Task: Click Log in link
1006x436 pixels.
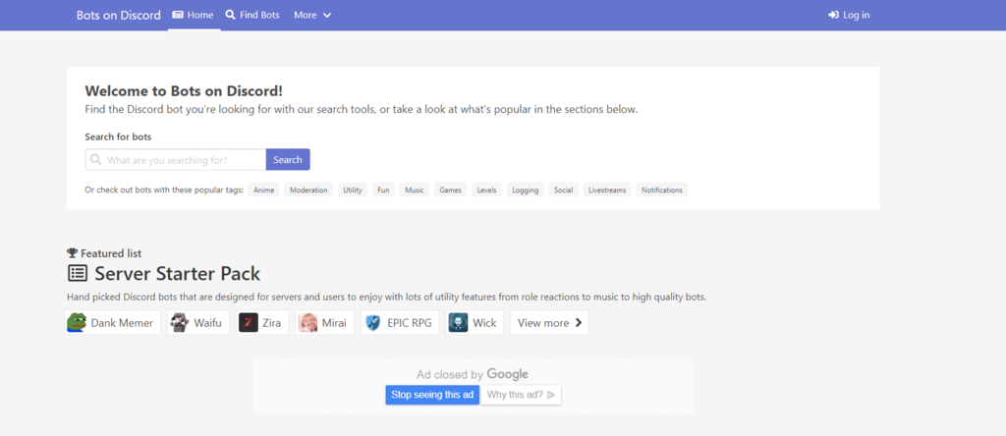Action: click(x=849, y=15)
